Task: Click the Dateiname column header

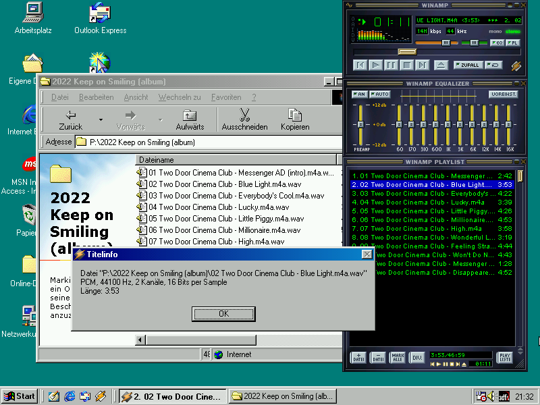Action: coord(236,160)
